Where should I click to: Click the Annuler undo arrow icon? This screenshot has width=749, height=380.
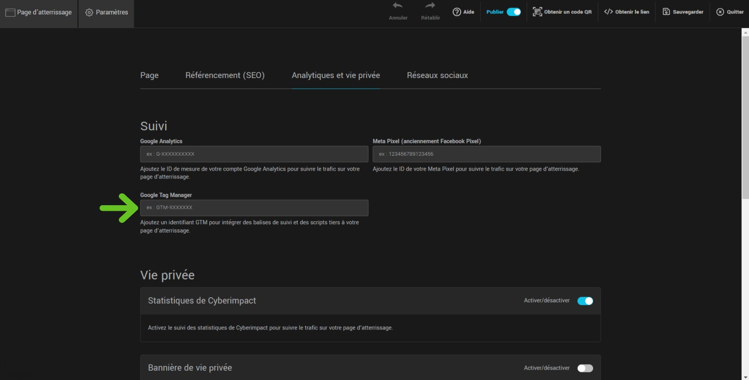(397, 6)
